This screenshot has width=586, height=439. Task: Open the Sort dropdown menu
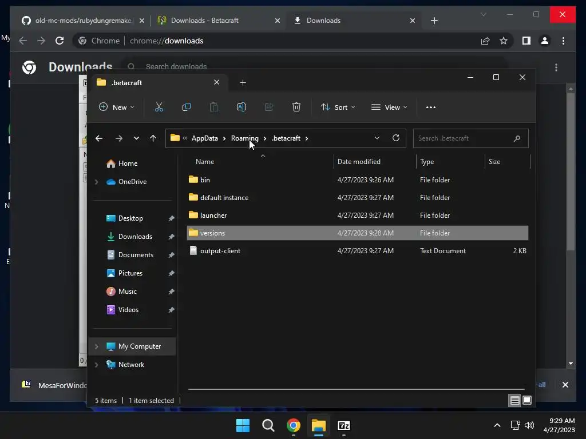pyautogui.click(x=338, y=107)
